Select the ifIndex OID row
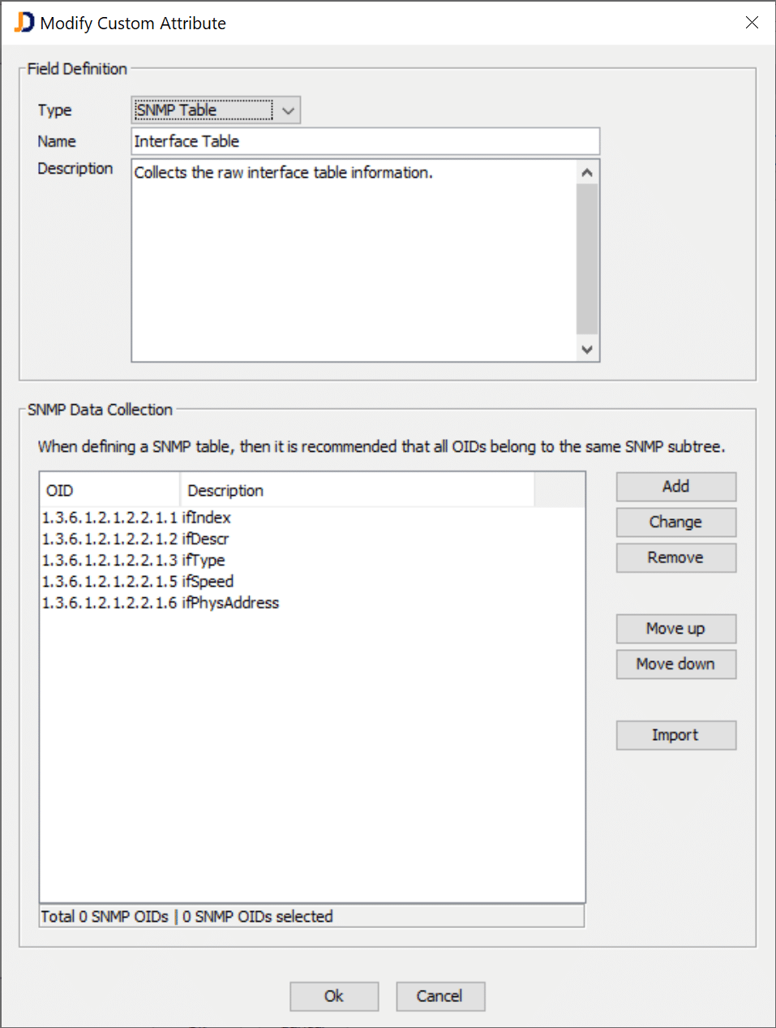The width and height of the screenshot is (776, 1028). tap(135, 518)
